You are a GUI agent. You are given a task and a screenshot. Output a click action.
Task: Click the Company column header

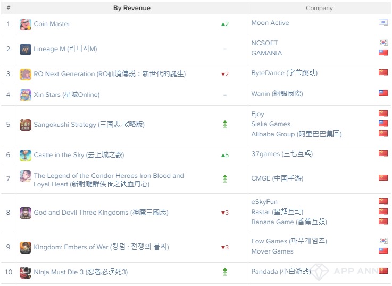(x=319, y=8)
